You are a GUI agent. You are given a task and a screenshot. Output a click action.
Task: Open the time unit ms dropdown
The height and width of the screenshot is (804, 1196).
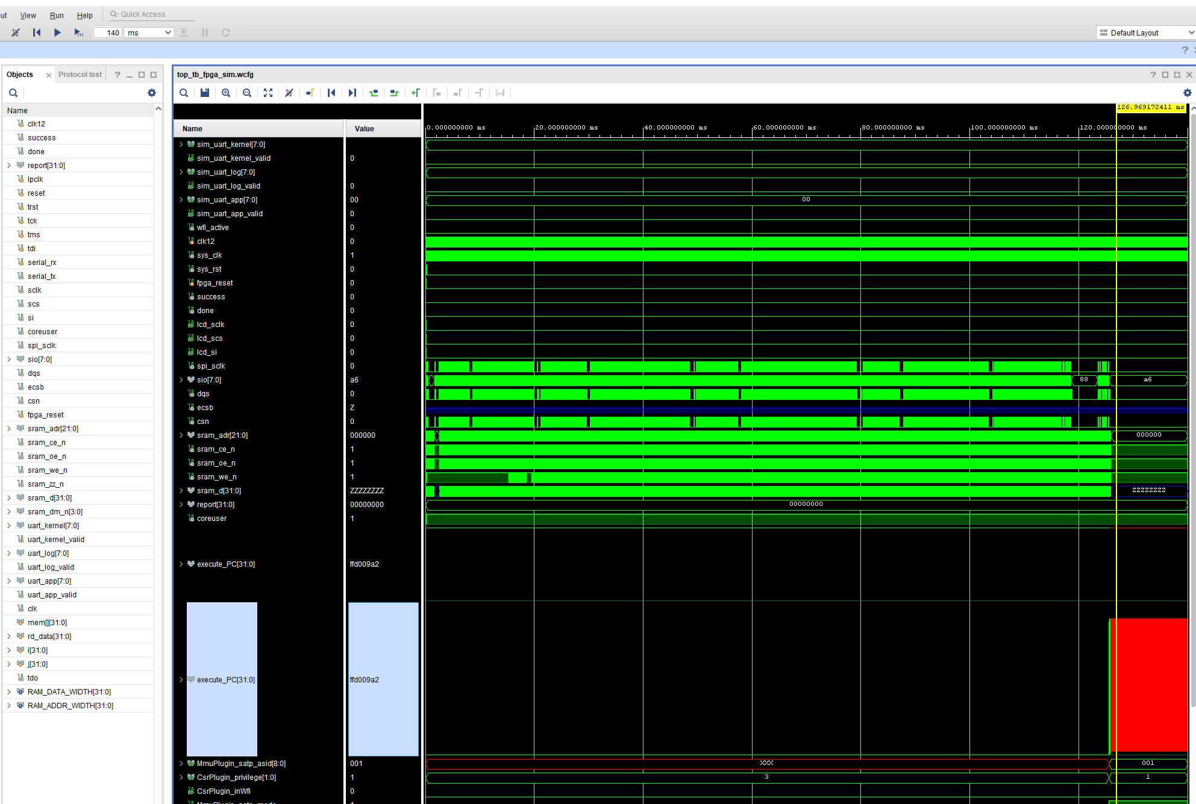coord(149,33)
